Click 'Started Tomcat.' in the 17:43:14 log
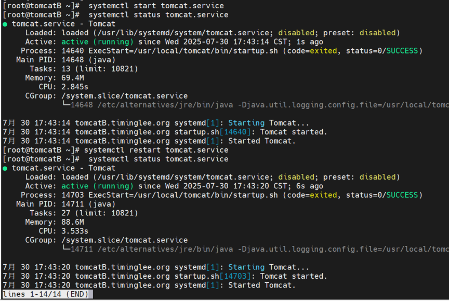 pos(262,141)
